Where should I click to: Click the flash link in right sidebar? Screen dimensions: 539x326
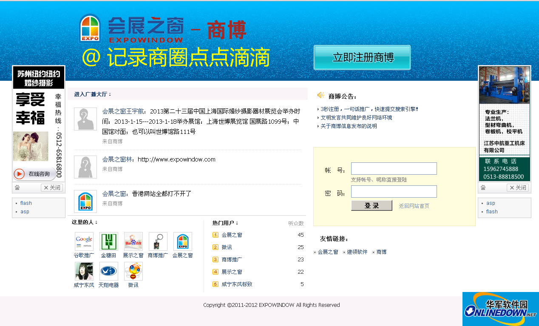tap(492, 212)
